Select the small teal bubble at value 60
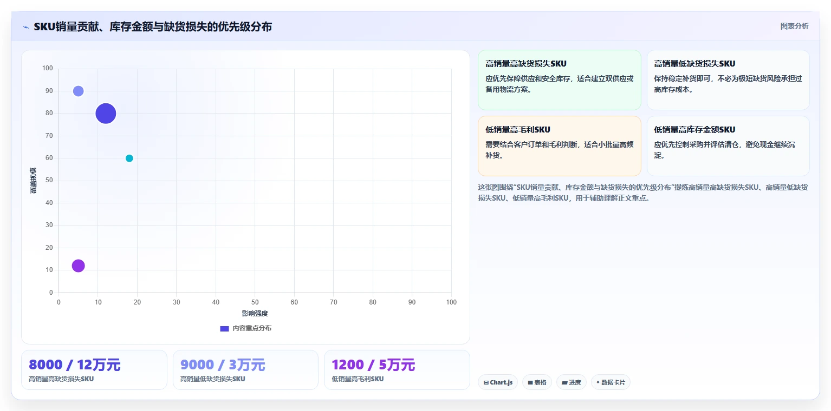Screen dimensions: 831x411 (x=129, y=158)
